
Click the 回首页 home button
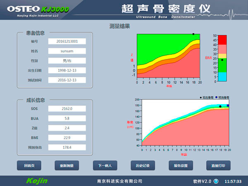pyautogui.click(x=29, y=165)
